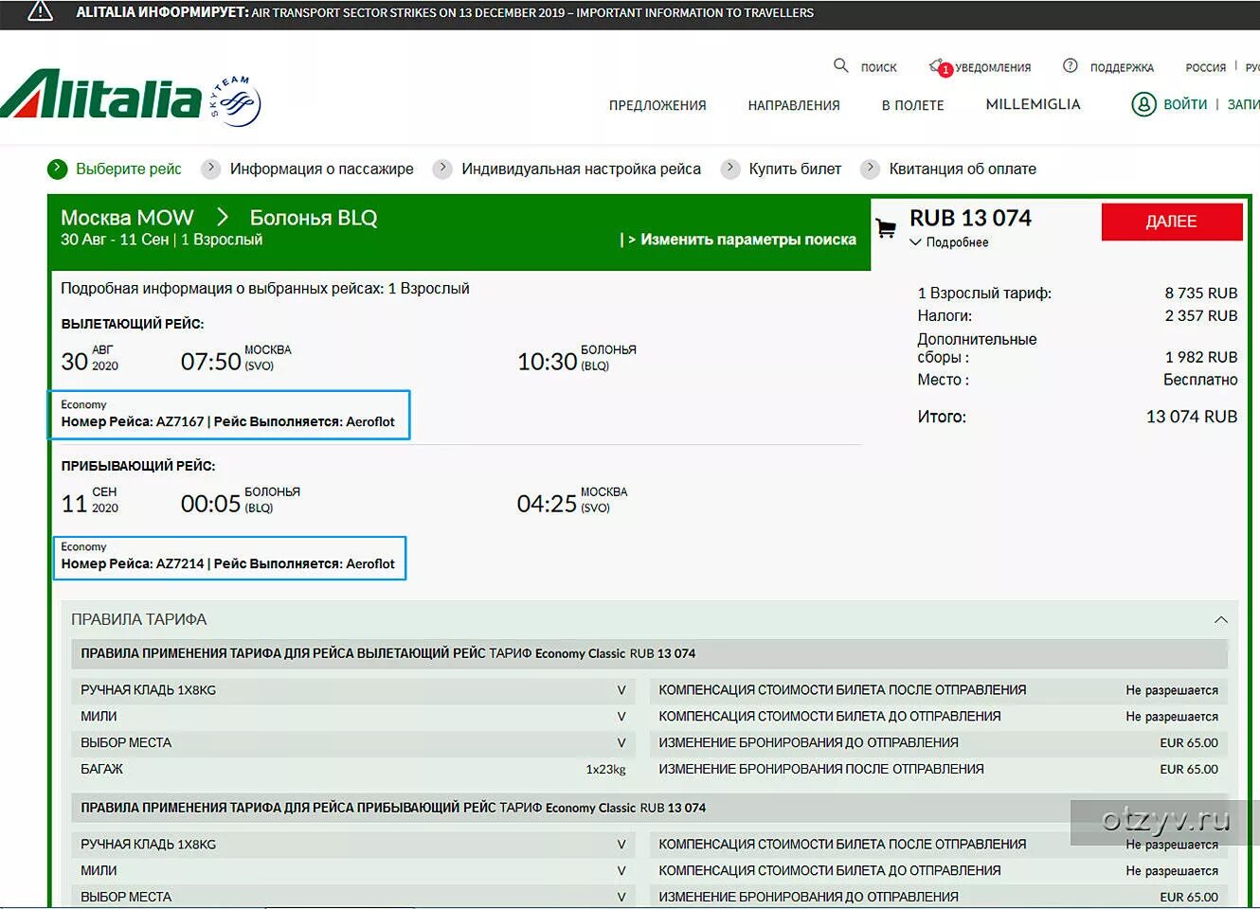This screenshot has width=1260, height=909.
Task: Click return departure time 00:05
Action: 210,503
